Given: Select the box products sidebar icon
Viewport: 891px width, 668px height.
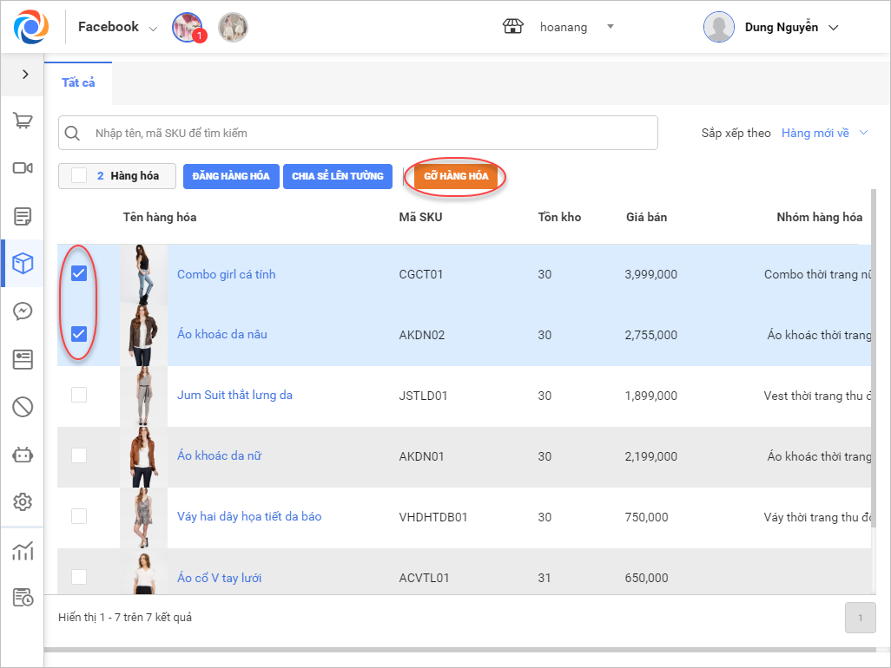Looking at the screenshot, I should 23,264.
